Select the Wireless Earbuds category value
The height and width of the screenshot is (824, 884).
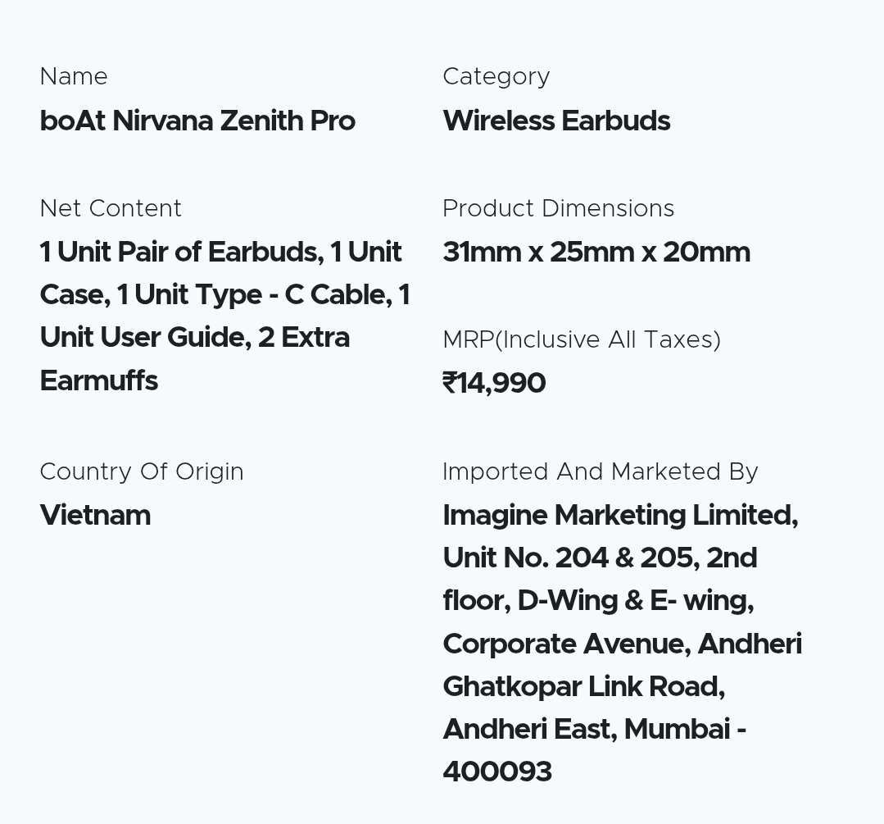(556, 121)
